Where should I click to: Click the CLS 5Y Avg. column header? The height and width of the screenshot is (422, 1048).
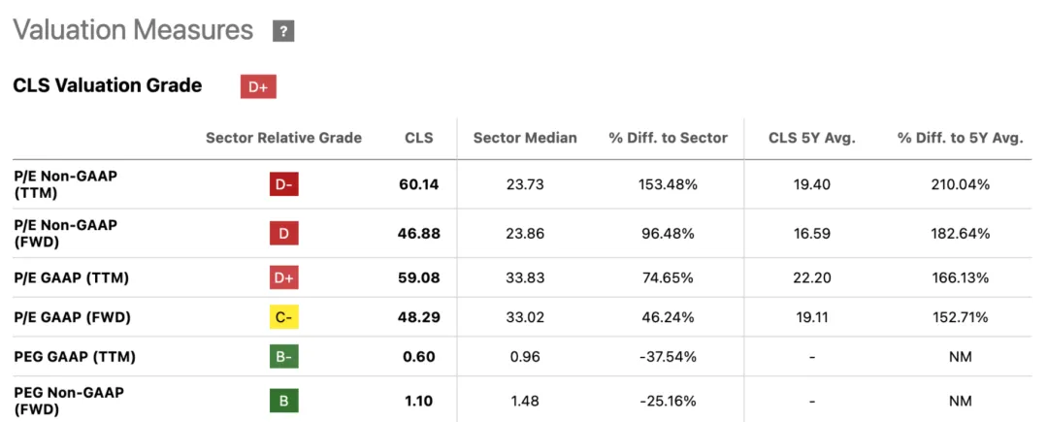pyautogui.click(x=811, y=138)
